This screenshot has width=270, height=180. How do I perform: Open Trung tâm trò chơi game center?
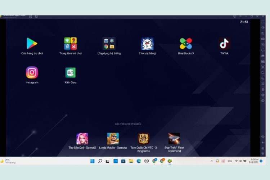[71, 44]
